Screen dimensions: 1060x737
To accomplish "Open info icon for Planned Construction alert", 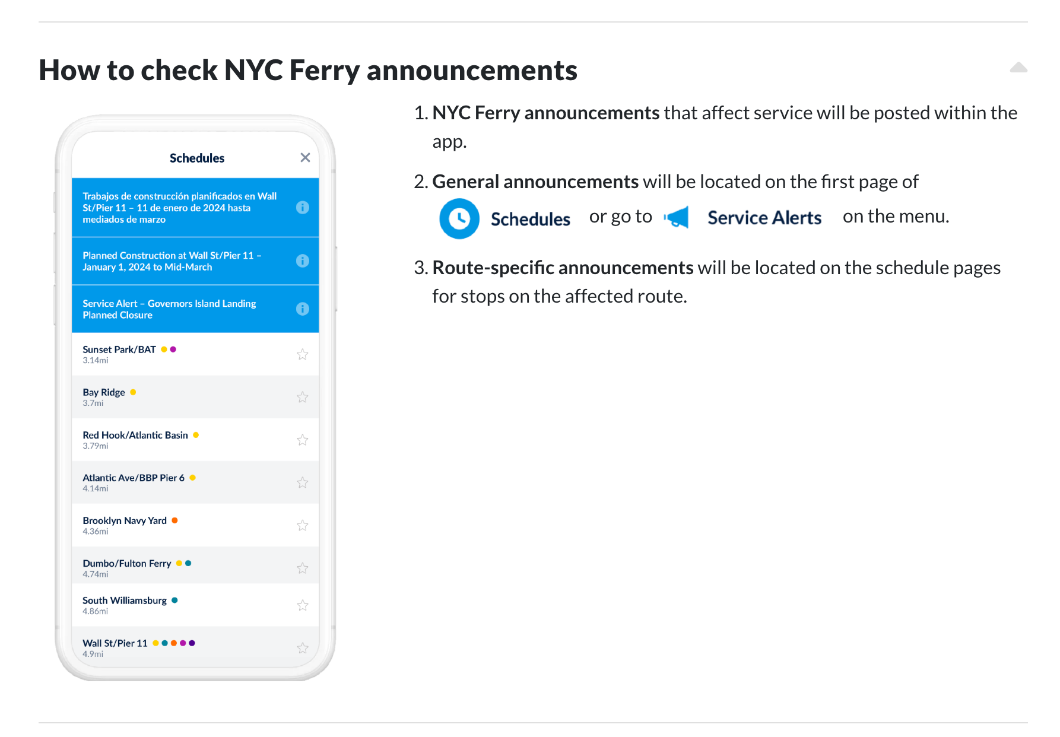I will click(x=303, y=261).
